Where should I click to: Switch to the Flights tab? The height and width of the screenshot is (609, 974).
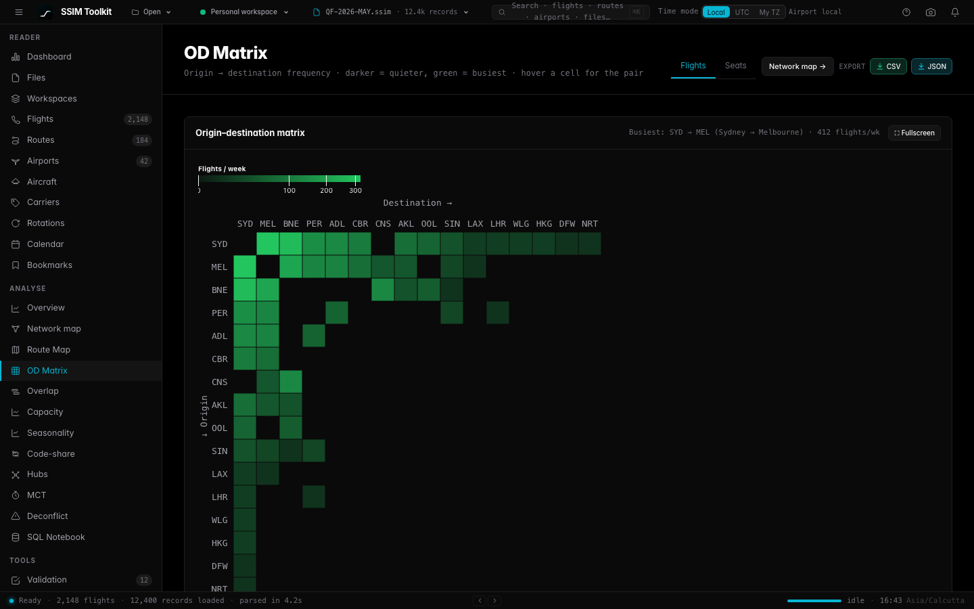pyautogui.click(x=693, y=66)
